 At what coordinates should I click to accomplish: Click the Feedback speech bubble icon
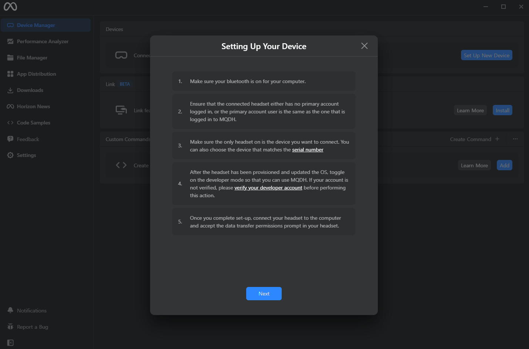pyautogui.click(x=10, y=139)
